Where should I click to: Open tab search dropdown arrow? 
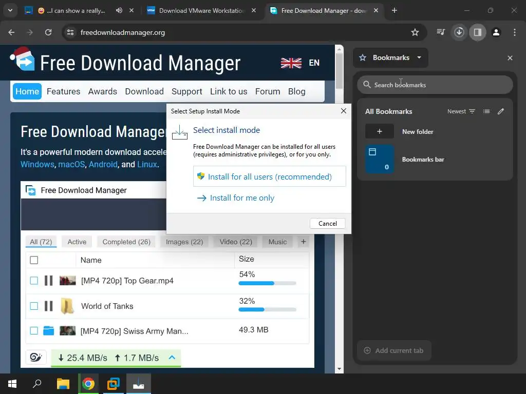pos(10,10)
